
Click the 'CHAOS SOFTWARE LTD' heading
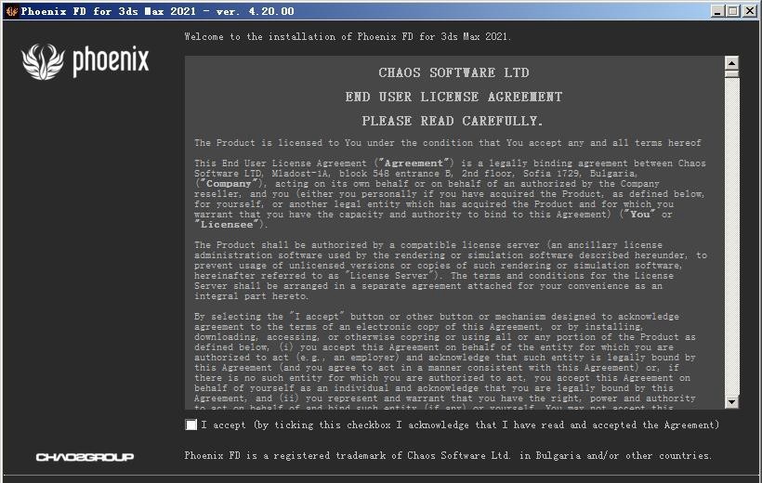[x=453, y=72]
